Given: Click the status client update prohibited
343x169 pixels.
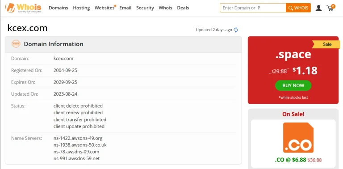Looking at the screenshot, I should (x=79, y=126).
